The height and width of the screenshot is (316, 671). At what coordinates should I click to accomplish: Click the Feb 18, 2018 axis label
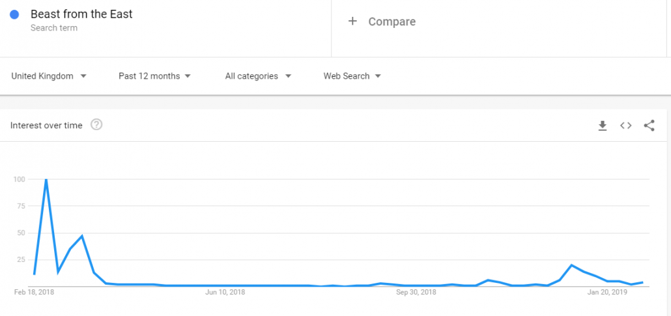pos(36,292)
